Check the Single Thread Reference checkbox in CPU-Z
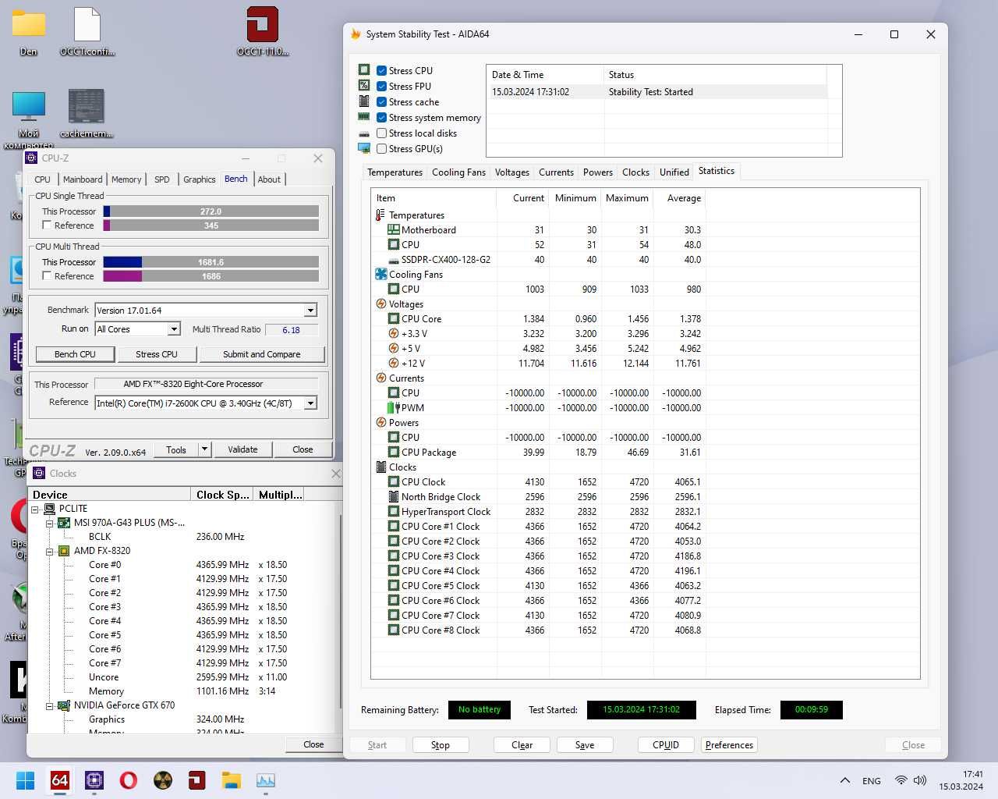Image resolution: width=998 pixels, height=799 pixels. coord(47,225)
